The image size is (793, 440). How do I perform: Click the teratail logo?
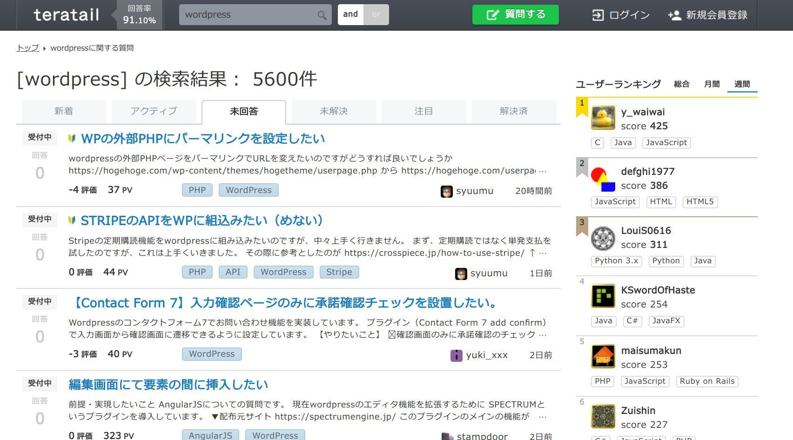tap(66, 15)
